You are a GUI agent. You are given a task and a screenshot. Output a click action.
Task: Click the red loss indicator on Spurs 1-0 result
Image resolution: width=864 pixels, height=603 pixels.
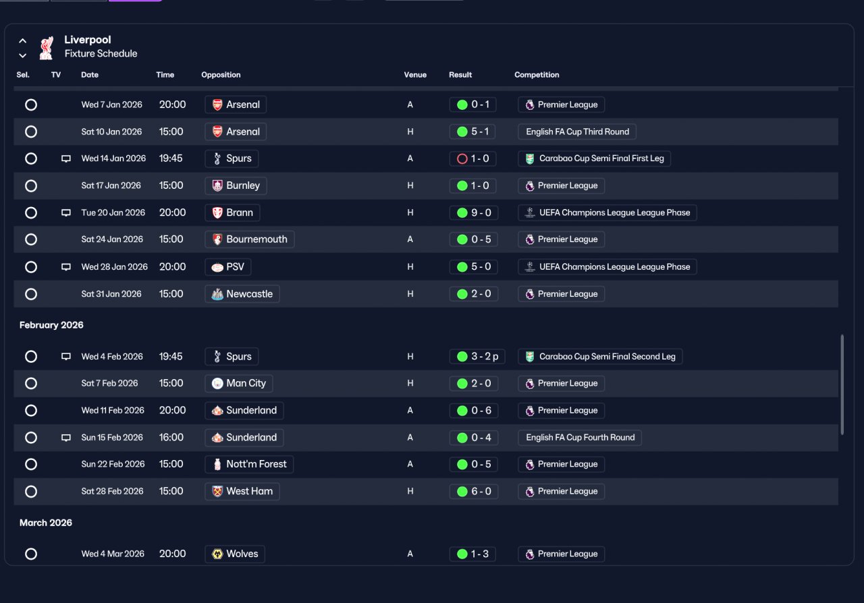pos(462,159)
